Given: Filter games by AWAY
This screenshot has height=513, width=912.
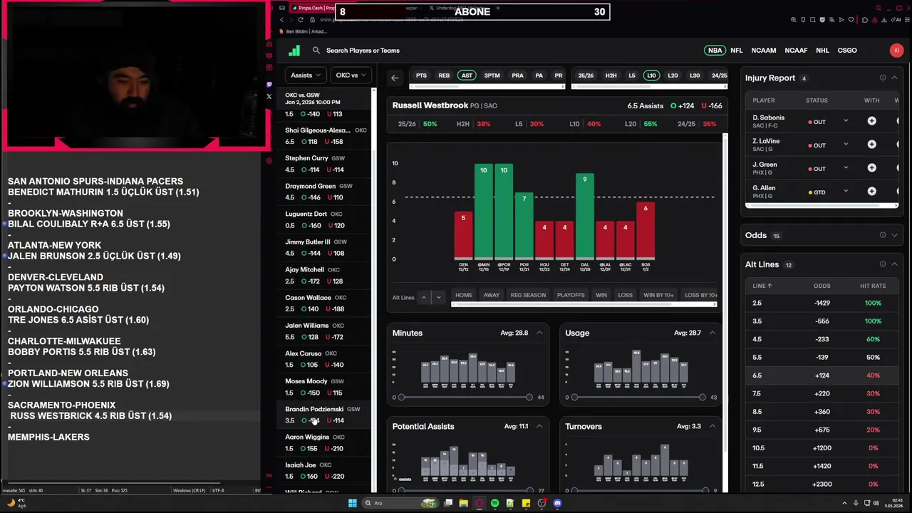Looking at the screenshot, I should click(x=492, y=295).
